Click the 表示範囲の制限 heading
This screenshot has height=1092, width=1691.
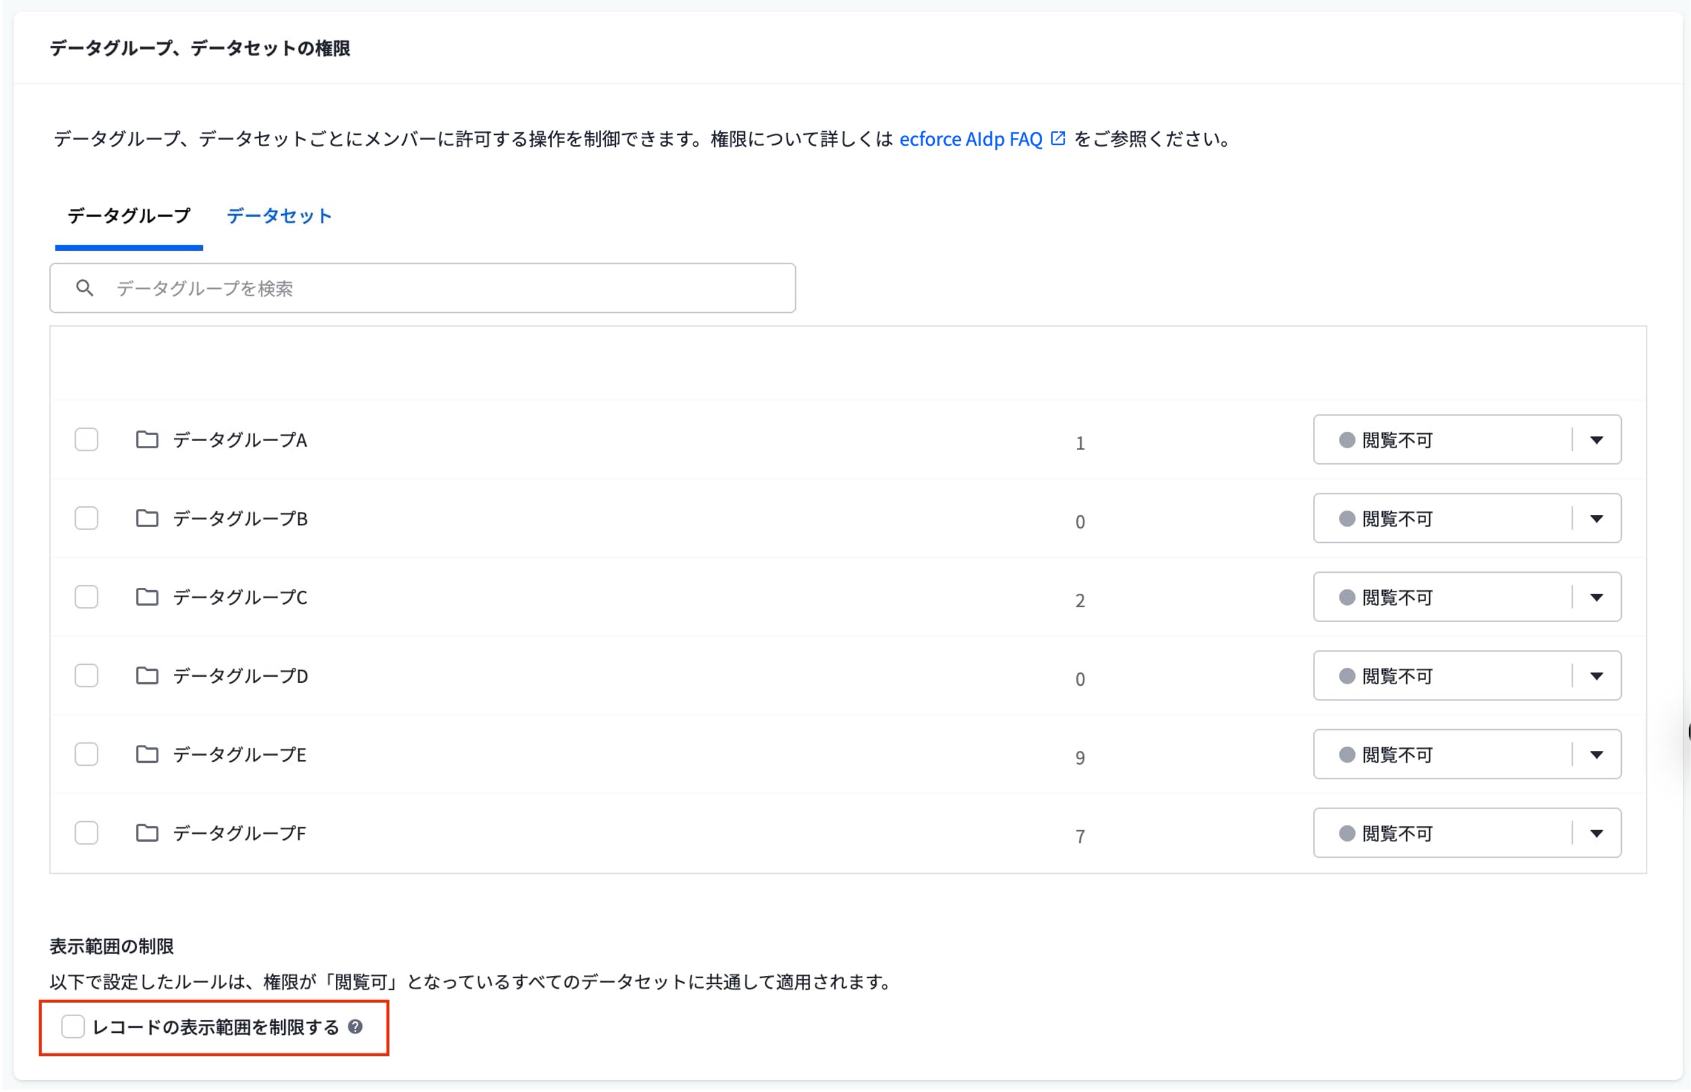click(x=111, y=946)
